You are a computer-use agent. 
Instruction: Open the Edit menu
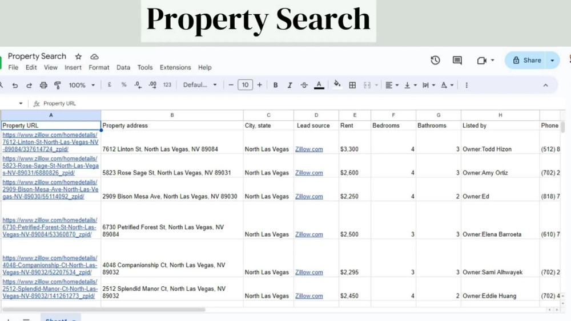[31, 67]
